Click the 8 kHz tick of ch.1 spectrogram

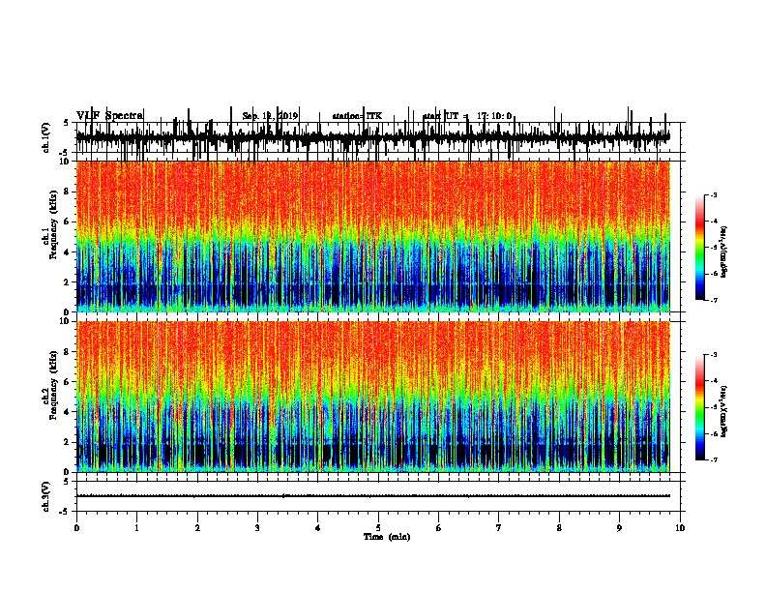(68, 192)
